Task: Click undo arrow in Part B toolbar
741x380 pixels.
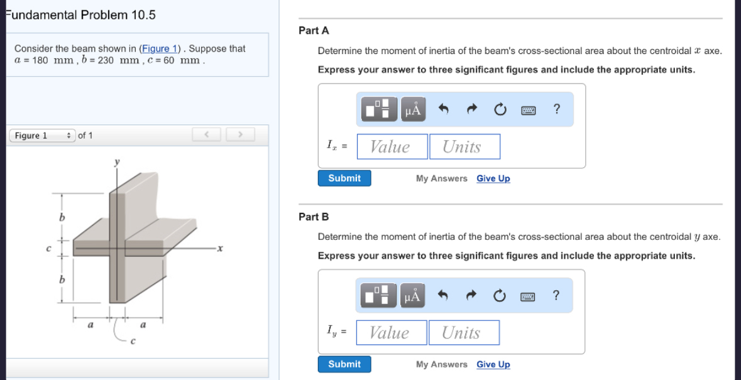Action: point(443,295)
